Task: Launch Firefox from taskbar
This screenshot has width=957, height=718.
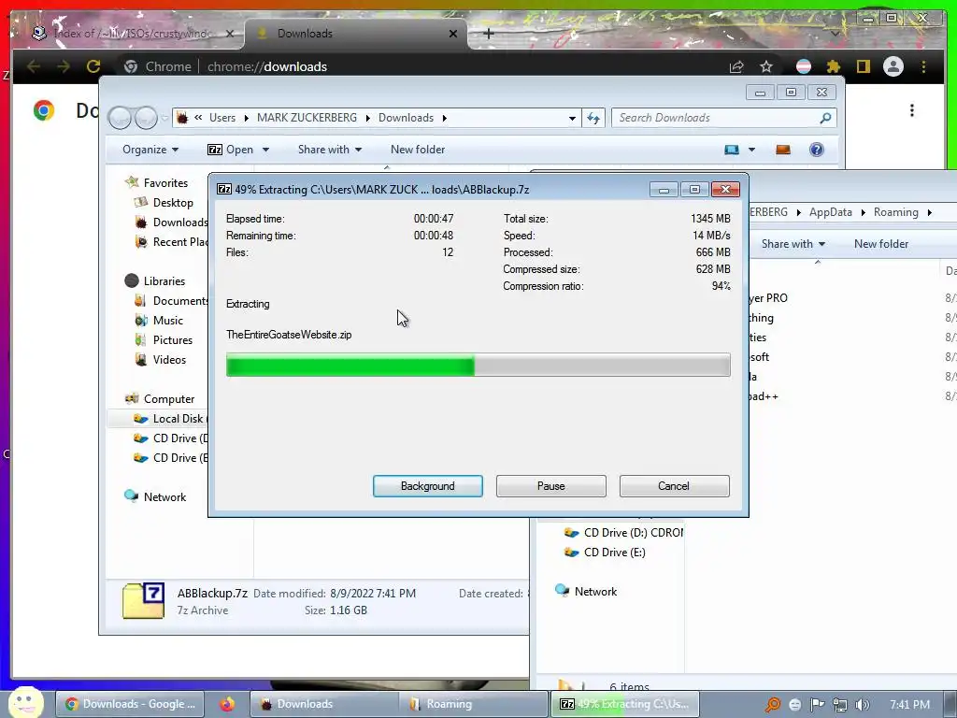Action: pyautogui.click(x=227, y=704)
